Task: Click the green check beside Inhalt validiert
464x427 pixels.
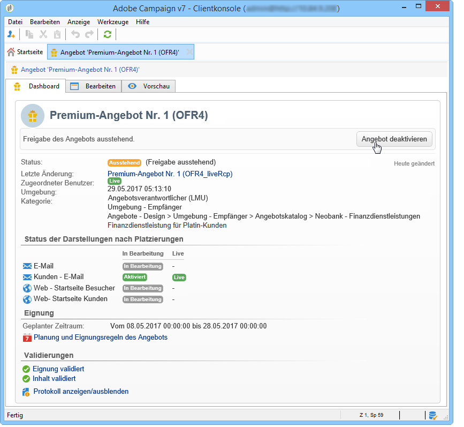Action: (26, 379)
